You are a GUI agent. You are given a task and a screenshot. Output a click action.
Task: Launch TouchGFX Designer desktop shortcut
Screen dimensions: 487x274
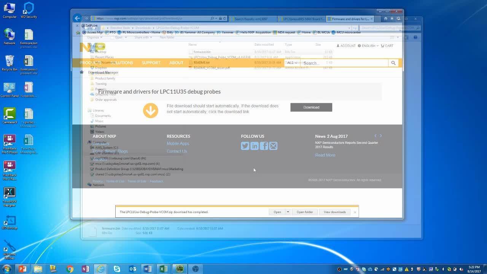tap(9, 197)
